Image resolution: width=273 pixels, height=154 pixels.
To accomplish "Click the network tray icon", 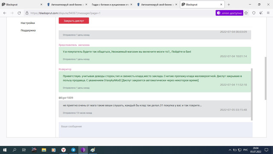I will (240, 150).
